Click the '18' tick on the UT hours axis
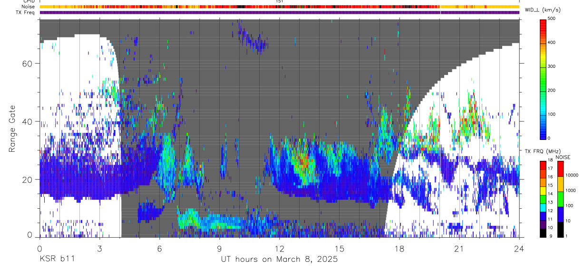The image size is (584, 269). [x=399, y=248]
